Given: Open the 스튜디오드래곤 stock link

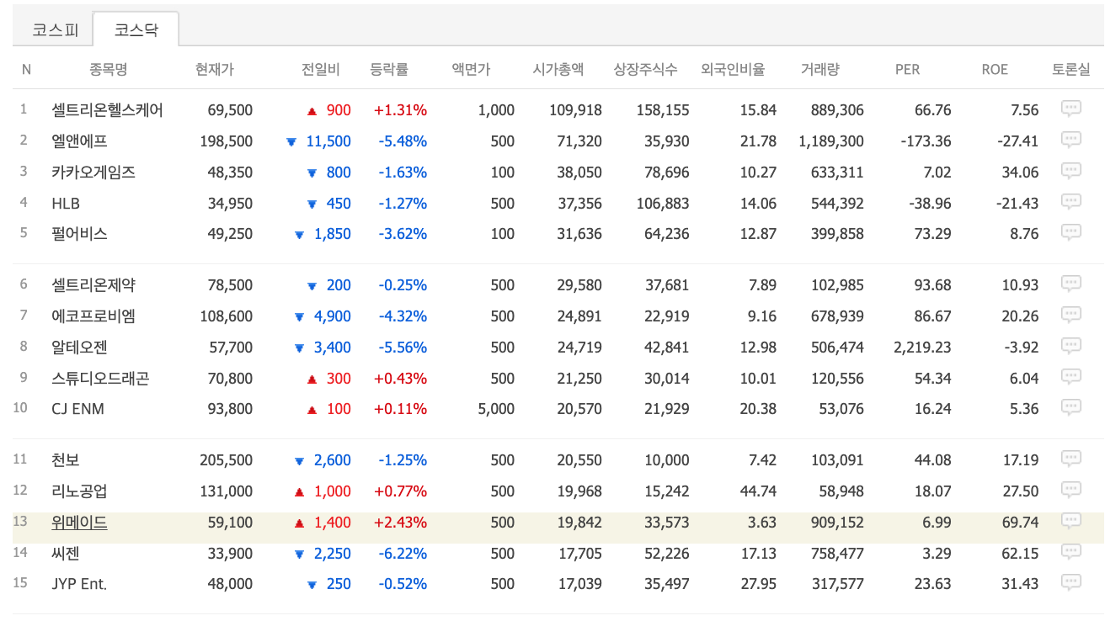Looking at the screenshot, I should pos(100,379).
